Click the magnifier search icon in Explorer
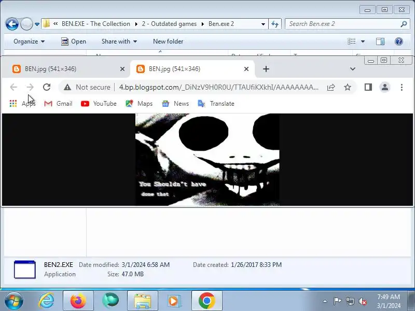Image resolution: width=415 pixels, height=311 pixels. click(404, 24)
